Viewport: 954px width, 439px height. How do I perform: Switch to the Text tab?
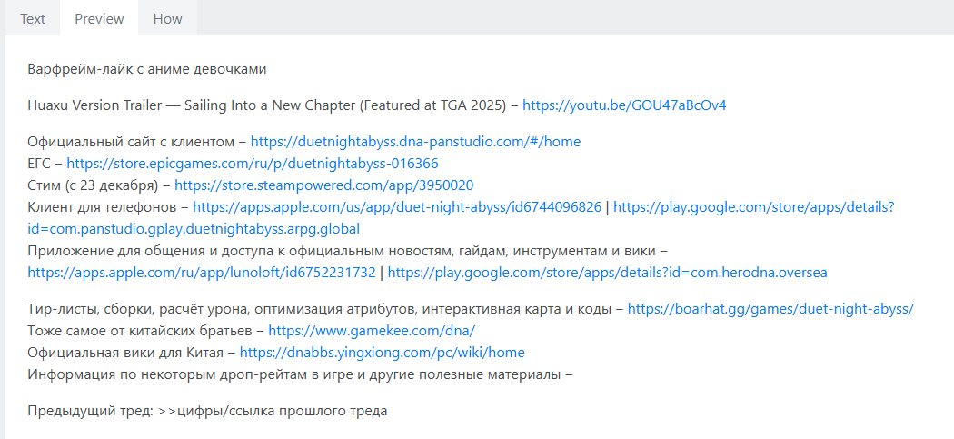(x=33, y=18)
